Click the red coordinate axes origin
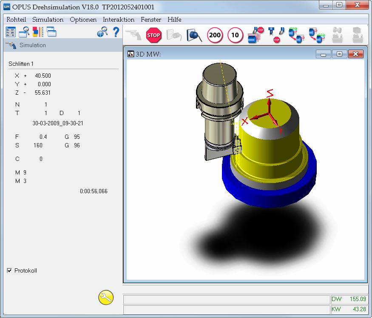Viewport: 372px width, 318px height. pos(269,114)
